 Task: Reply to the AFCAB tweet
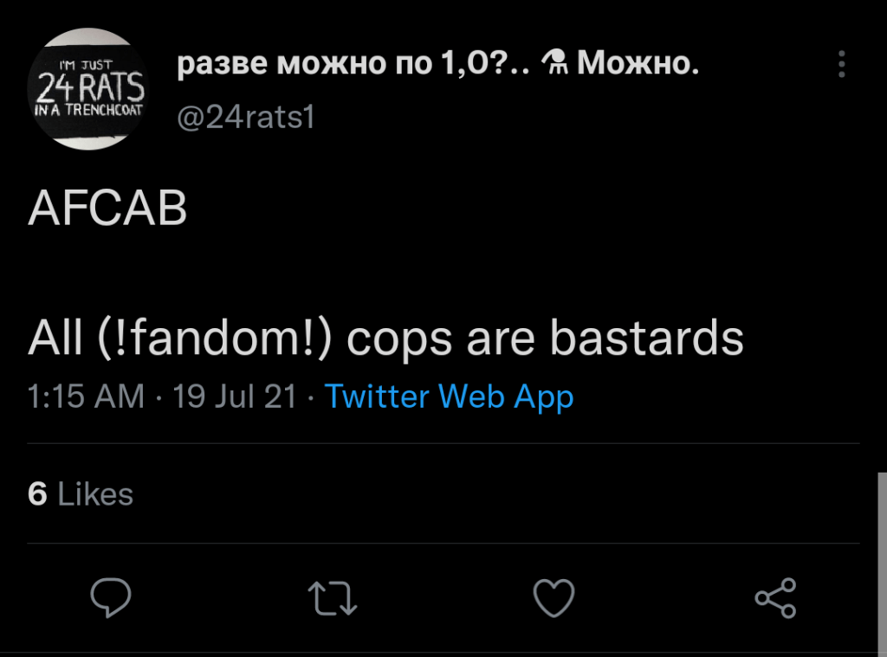[111, 598]
